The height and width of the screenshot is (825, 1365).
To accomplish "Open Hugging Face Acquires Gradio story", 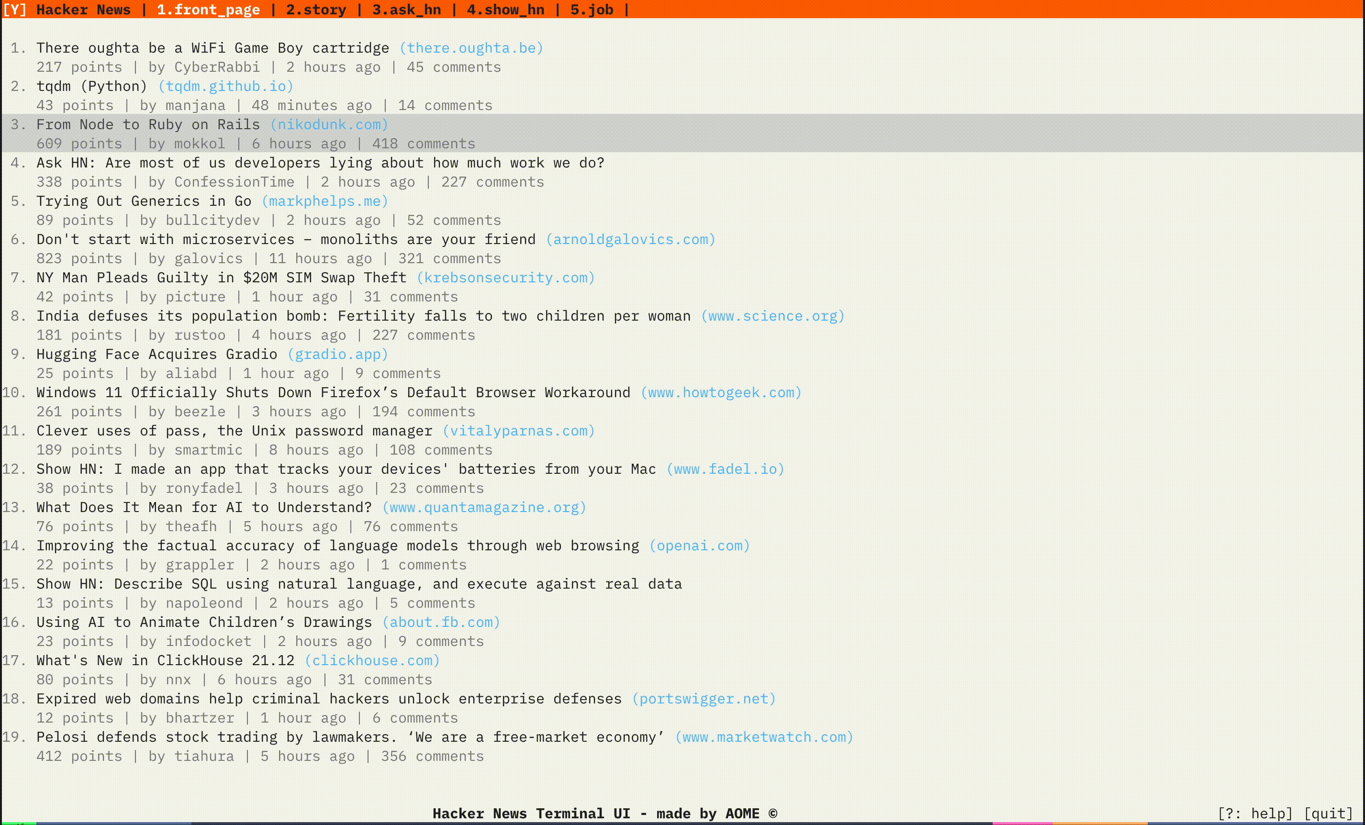I will pos(157,354).
